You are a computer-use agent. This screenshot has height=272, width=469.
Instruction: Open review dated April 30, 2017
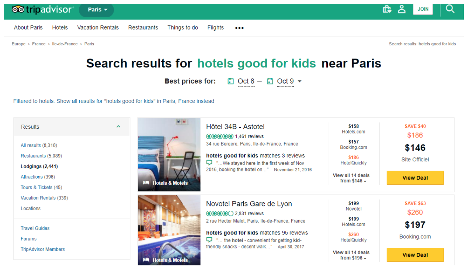(291, 247)
